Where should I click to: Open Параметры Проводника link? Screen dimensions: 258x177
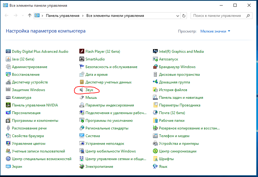[180, 105]
